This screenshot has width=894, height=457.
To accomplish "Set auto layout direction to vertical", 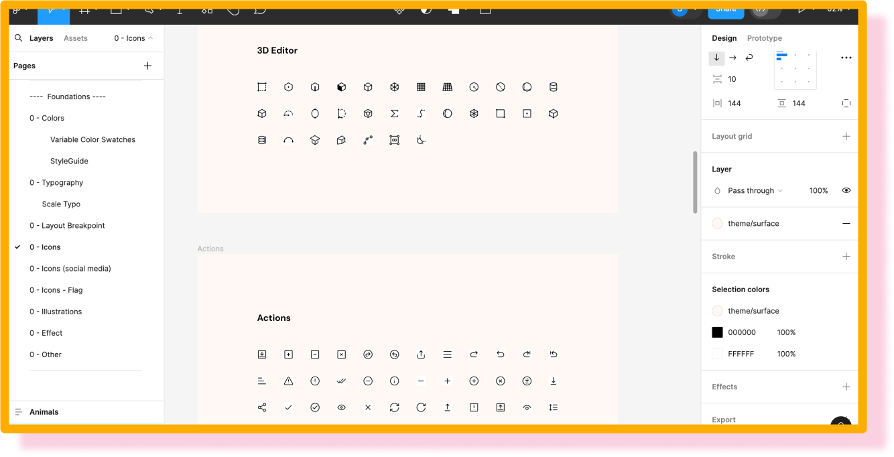I will tap(716, 58).
